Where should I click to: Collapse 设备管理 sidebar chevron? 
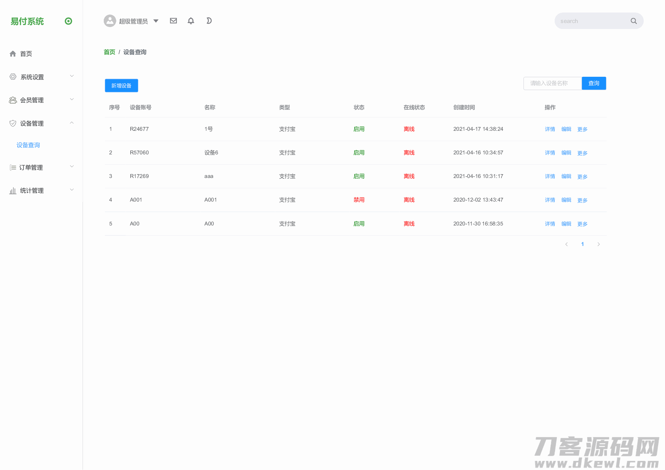click(72, 123)
